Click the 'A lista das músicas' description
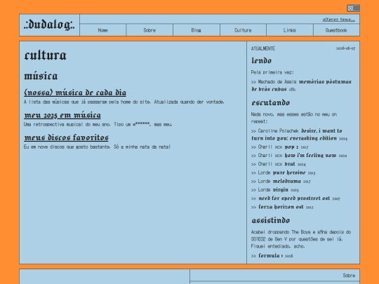The height and width of the screenshot is (284, 379). (124, 102)
